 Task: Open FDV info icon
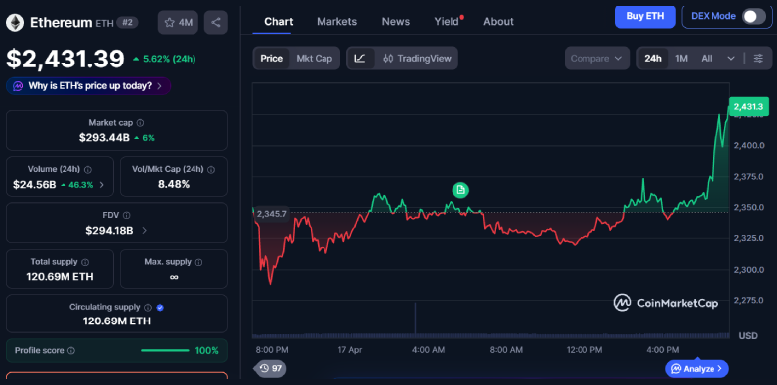[x=127, y=215]
